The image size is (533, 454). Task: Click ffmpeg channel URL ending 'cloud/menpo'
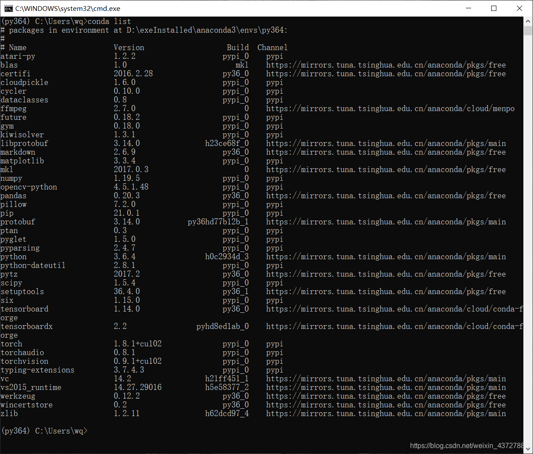coord(390,108)
